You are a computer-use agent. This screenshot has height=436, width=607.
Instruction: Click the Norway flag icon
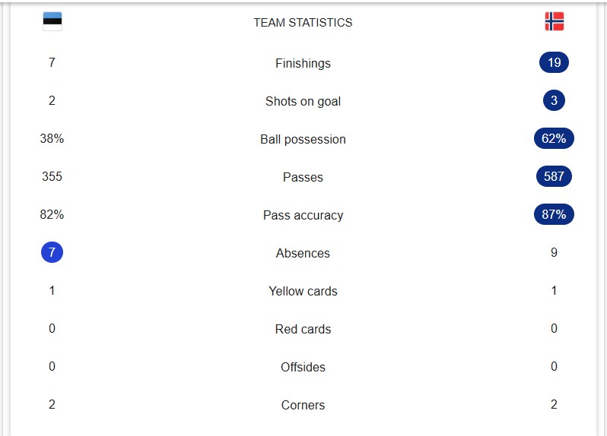point(554,21)
